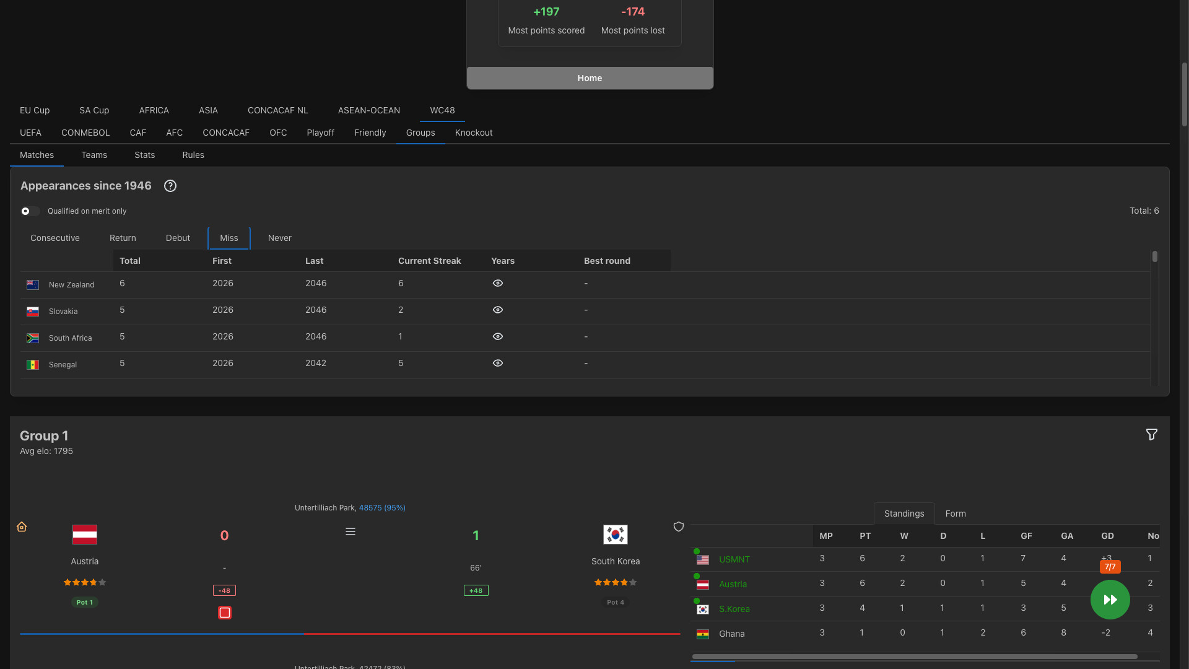Viewport: 1189px width, 669px height.
Task: Enable the Qualified on merit only toggle
Action: point(30,211)
